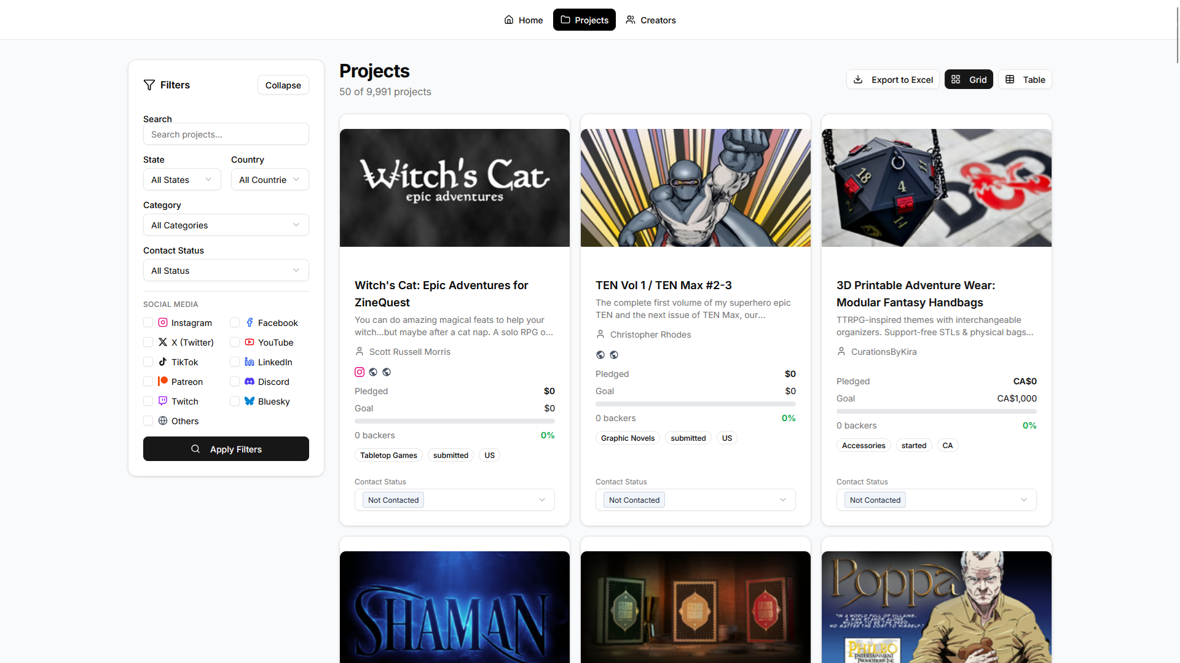The image size is (1180, 663).
Task: Select the Projects navigation tab
Action: (584, 20)
